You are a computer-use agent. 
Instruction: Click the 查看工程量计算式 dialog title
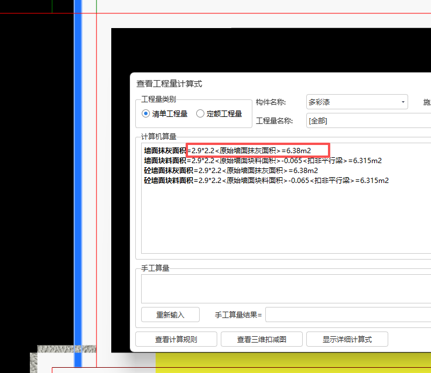tap(169, 84)
